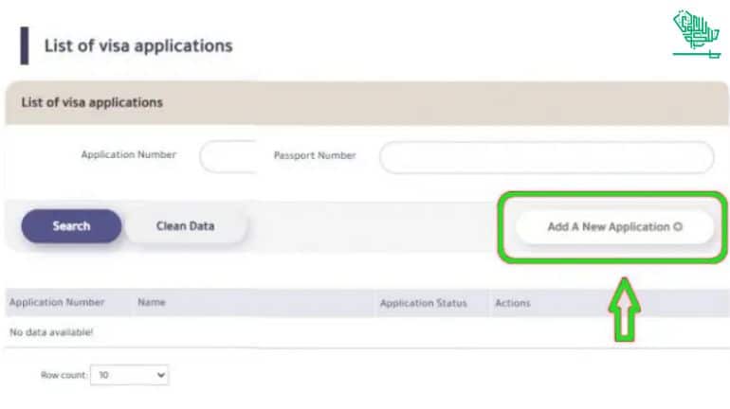Focus the Application Number input field
This screenshot has width=730, height=409.
(x=228, y=157)
